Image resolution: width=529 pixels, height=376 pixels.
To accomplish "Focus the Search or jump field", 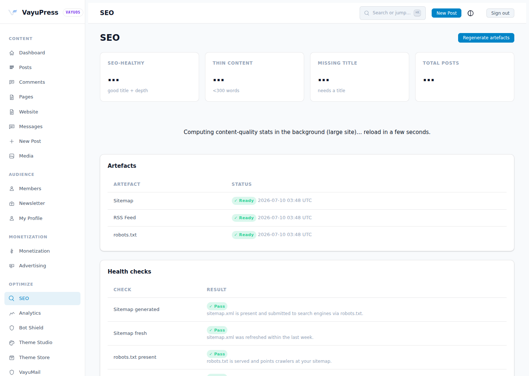I will [x=392, y=13].
